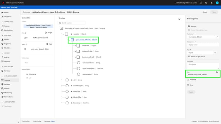The height and width of the screenshot is (124, 221).
Task: Expand the touchpointsDetail node
Action: (75, 57)
